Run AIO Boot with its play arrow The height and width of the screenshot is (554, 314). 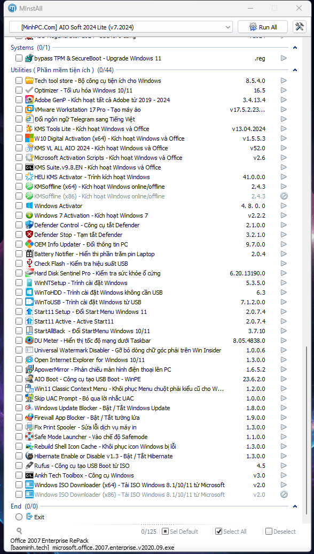[x=284, y=379]
